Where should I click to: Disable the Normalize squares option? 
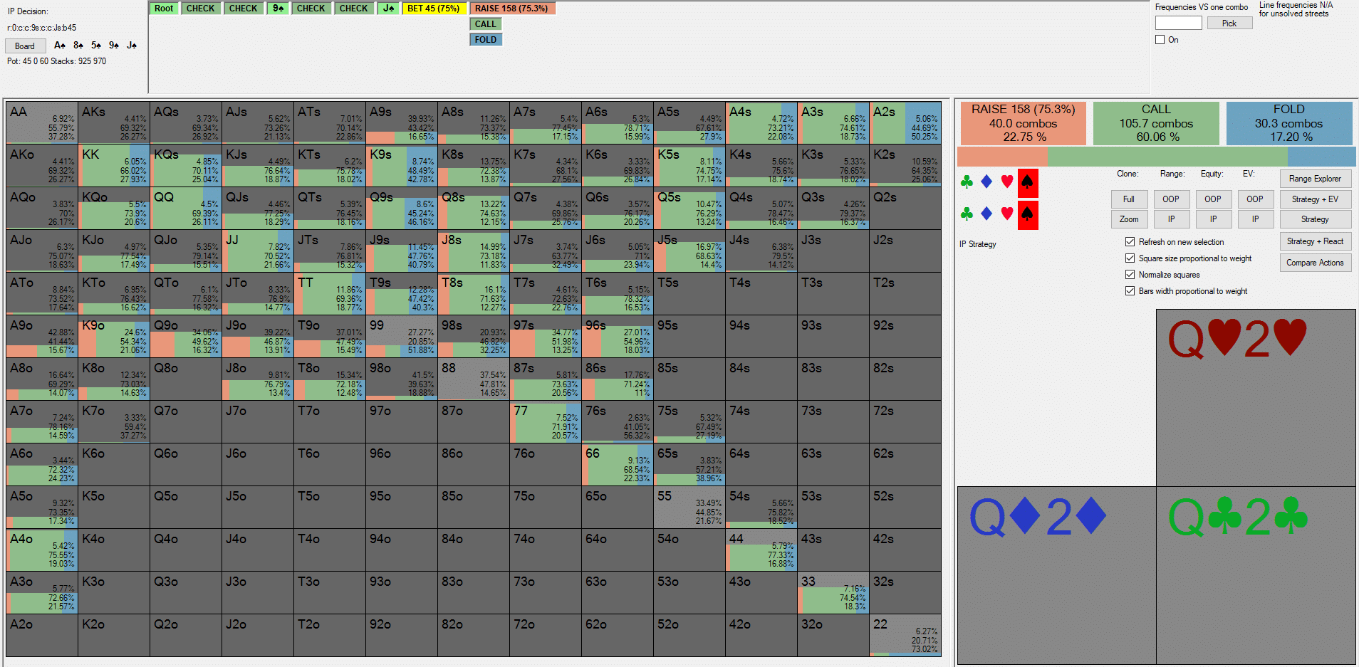point(1130,275)
